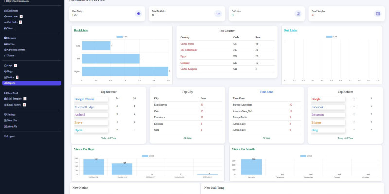Click the link icon in Total Backlinks card
This screenshot has width=389, height=194.
tap(218, 14)
